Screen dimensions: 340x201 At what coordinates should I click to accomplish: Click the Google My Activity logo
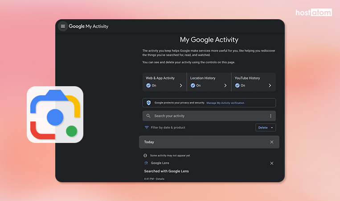pyautogui.click(x=89, y=26)
